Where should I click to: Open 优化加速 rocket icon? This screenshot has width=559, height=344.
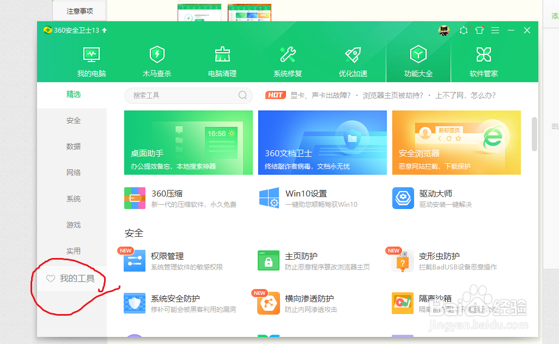coord(353,54)
